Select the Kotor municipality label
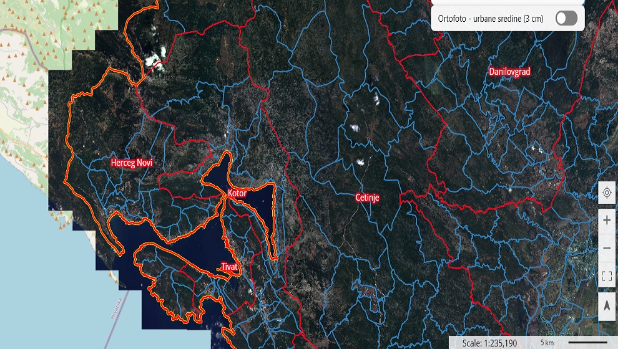 [x=237, y=193]
